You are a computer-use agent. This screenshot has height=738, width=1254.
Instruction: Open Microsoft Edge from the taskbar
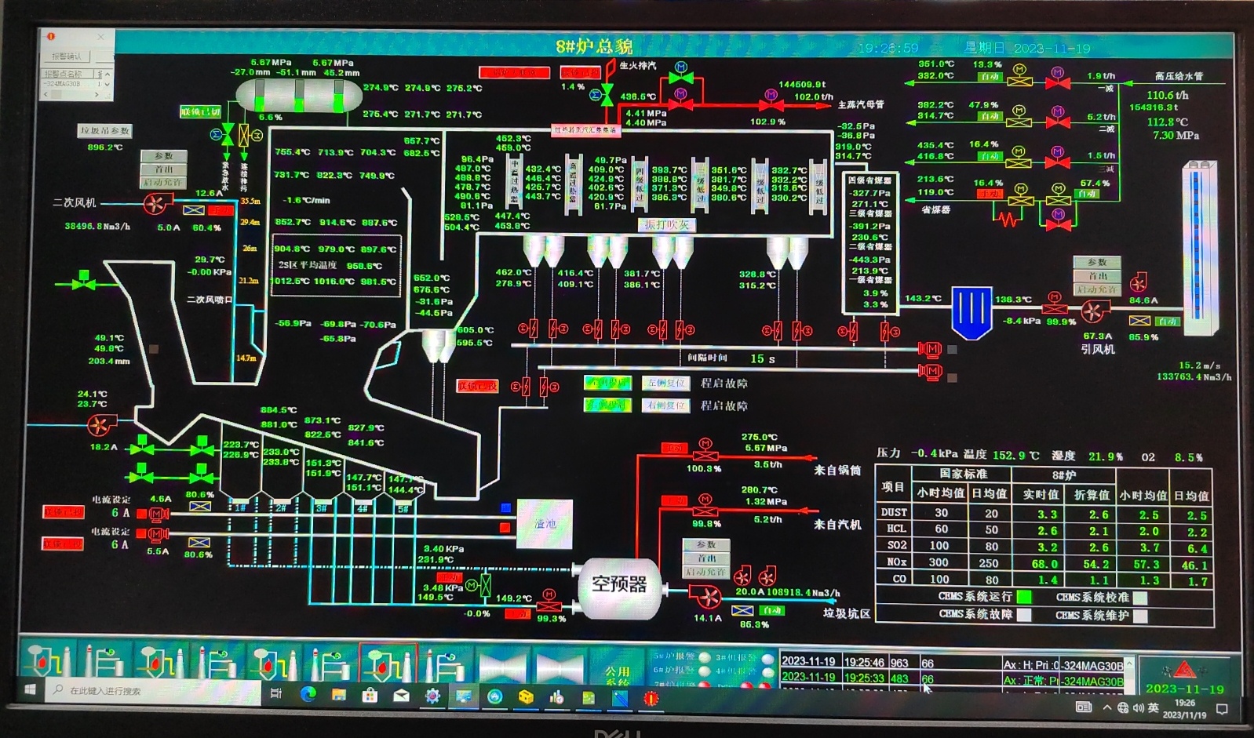(x=308, y=695)
